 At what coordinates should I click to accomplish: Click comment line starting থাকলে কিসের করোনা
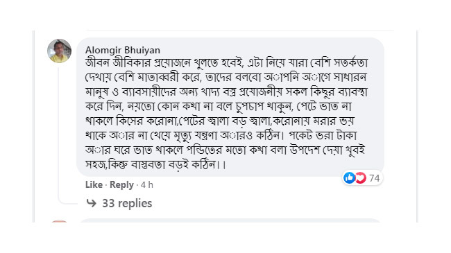[x=219, y=121]
